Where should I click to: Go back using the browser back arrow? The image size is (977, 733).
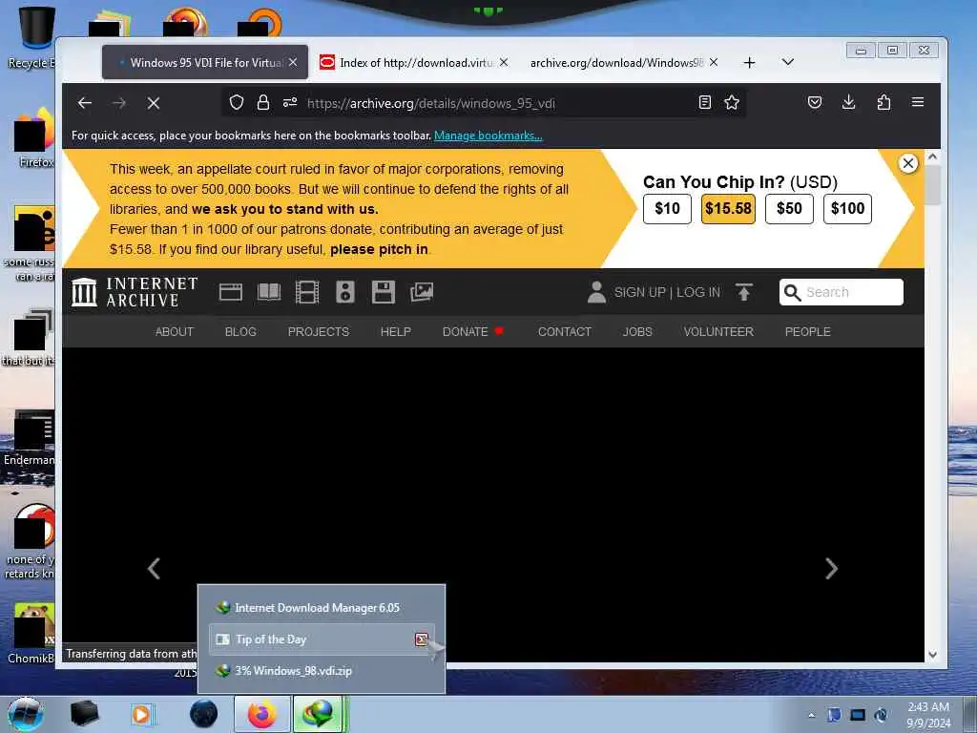[85, 103]
